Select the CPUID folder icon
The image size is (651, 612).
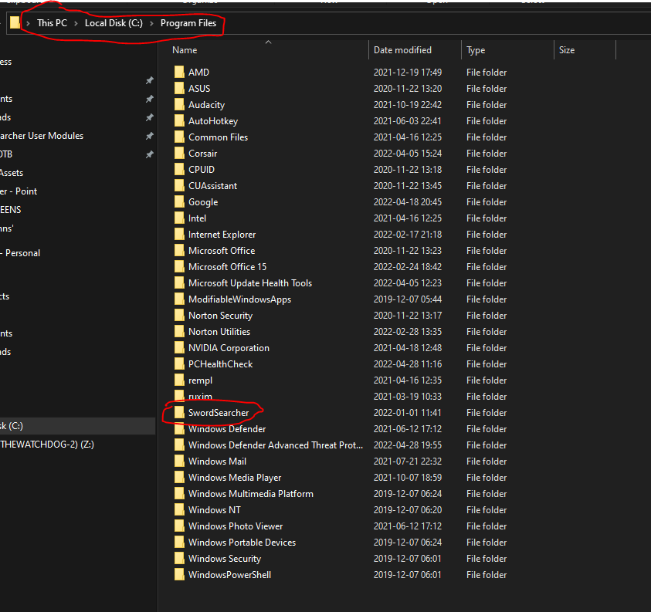click(x=179, y=169)
